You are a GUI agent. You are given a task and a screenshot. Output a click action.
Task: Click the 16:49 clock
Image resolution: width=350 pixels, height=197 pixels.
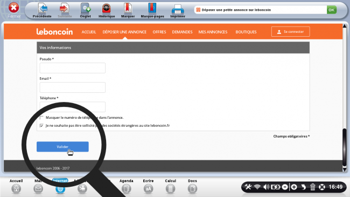[335, 187]
